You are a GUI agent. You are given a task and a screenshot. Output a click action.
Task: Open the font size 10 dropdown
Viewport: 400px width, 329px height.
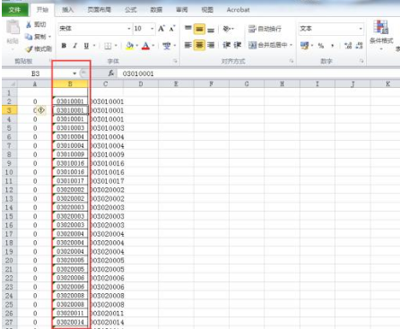click(x=152, y=29)
